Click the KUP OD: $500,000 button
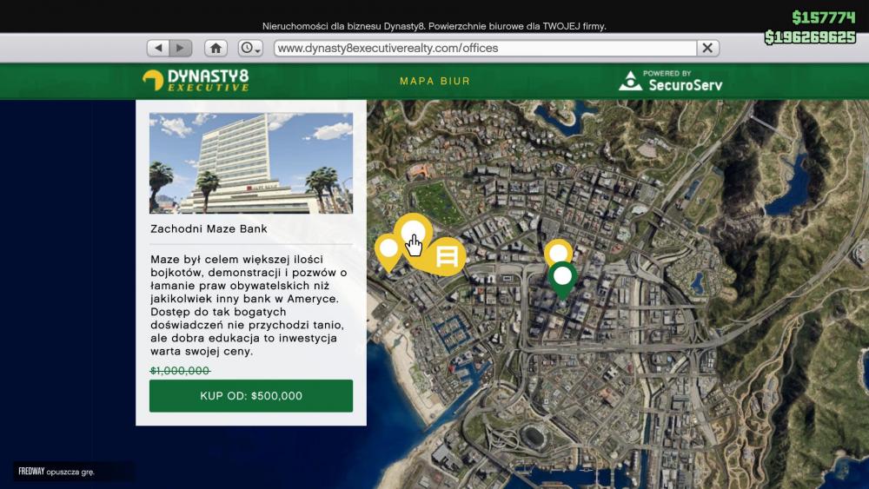Viewport: 869px width, 489px height. tap(251, 395)
